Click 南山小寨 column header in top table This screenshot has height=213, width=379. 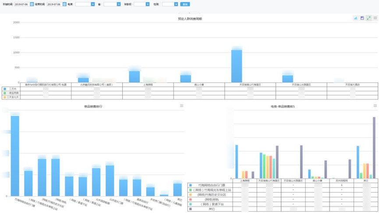point(199,85)
